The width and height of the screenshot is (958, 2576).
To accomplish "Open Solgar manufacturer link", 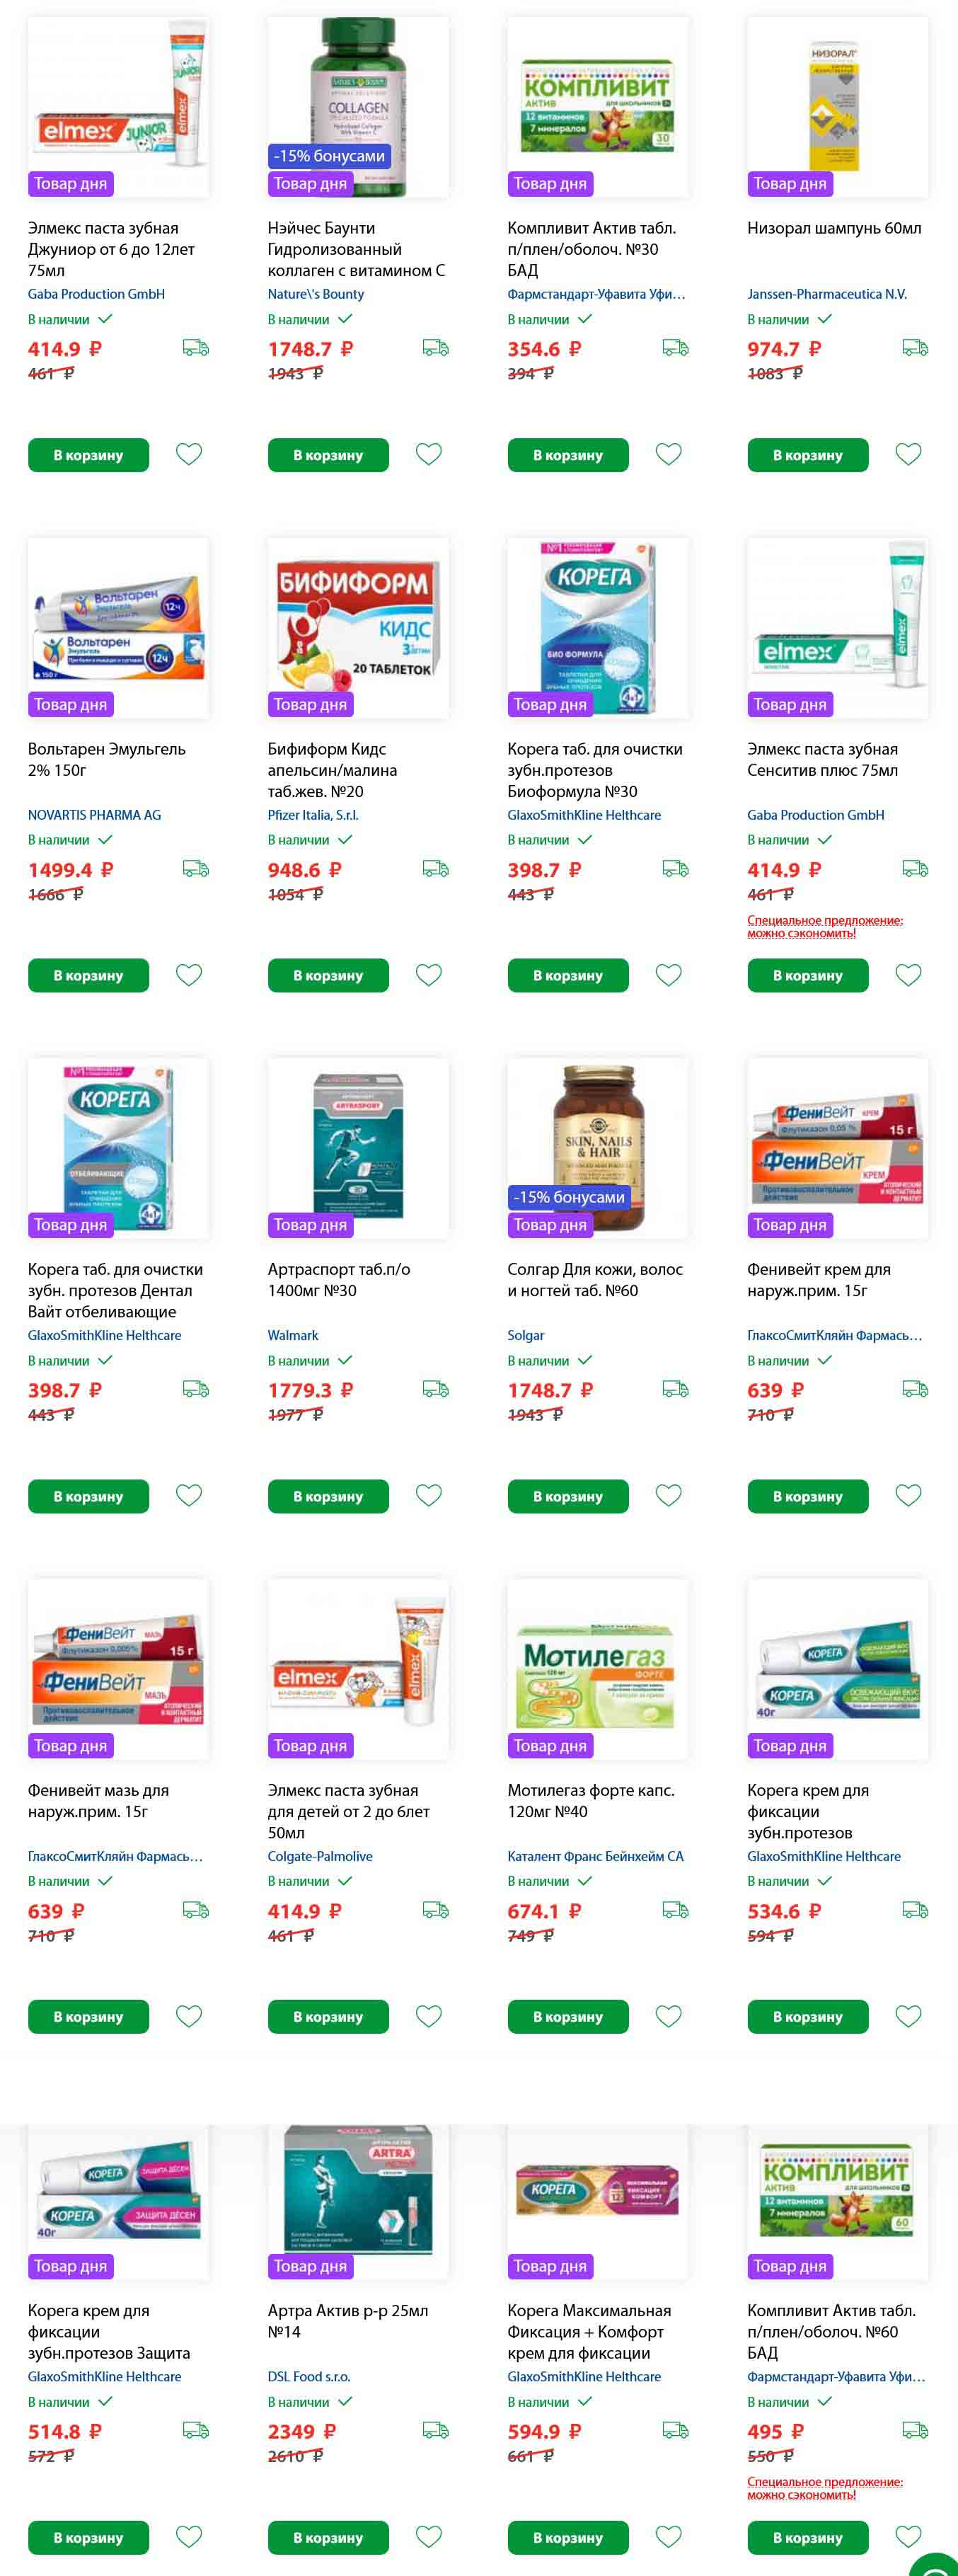I will (x=526, y=1335).
